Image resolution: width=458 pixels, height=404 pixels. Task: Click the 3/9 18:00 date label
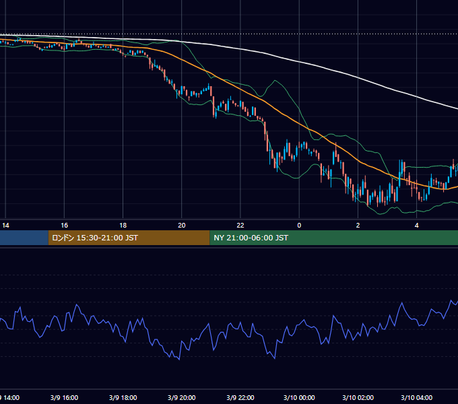pos(123,397)
